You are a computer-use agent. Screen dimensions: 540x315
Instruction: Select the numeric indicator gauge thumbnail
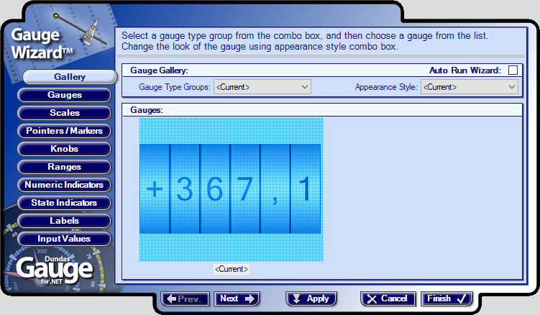(x=231, y=189)
